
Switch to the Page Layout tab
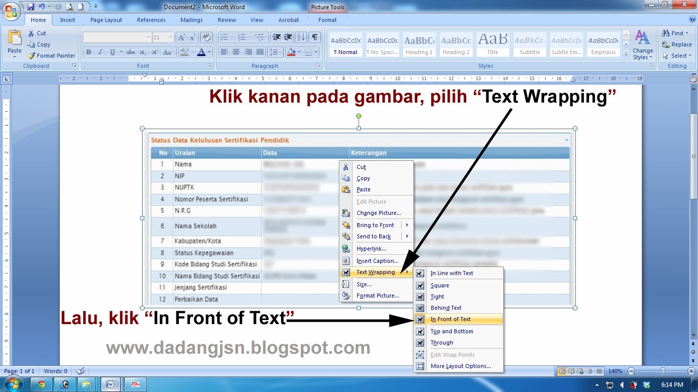click(x=106, y=20)
